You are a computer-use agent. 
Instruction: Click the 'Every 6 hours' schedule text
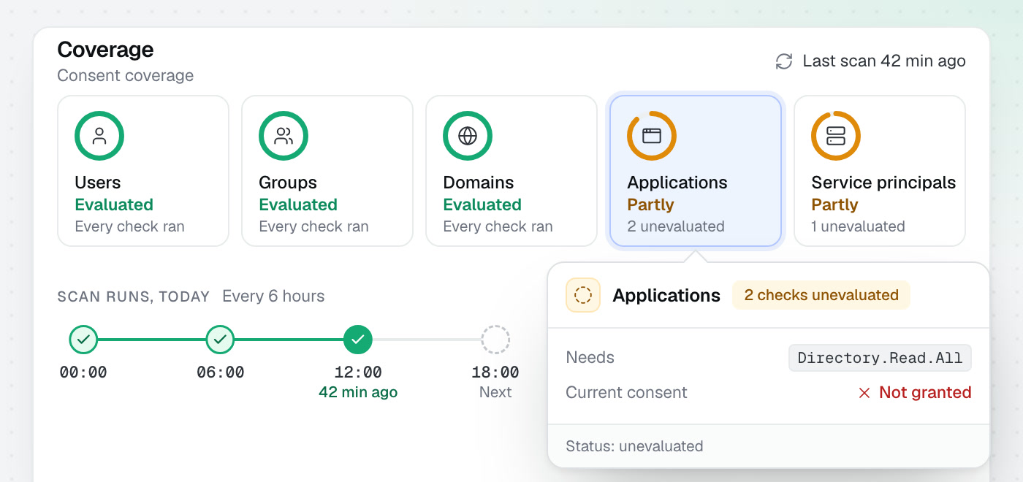click(x=273, y=297)
